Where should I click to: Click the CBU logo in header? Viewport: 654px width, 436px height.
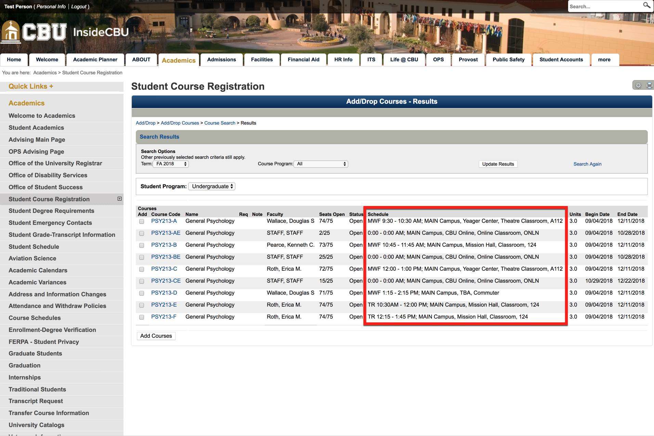tap(34, 32)
